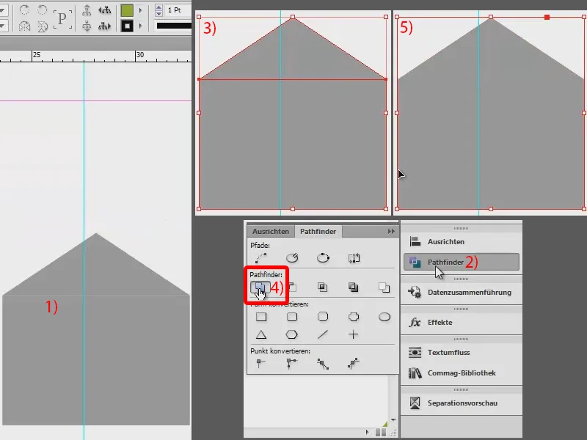
Task: Click the Rotate 90° clockwise icon
Action: point(24,10)
